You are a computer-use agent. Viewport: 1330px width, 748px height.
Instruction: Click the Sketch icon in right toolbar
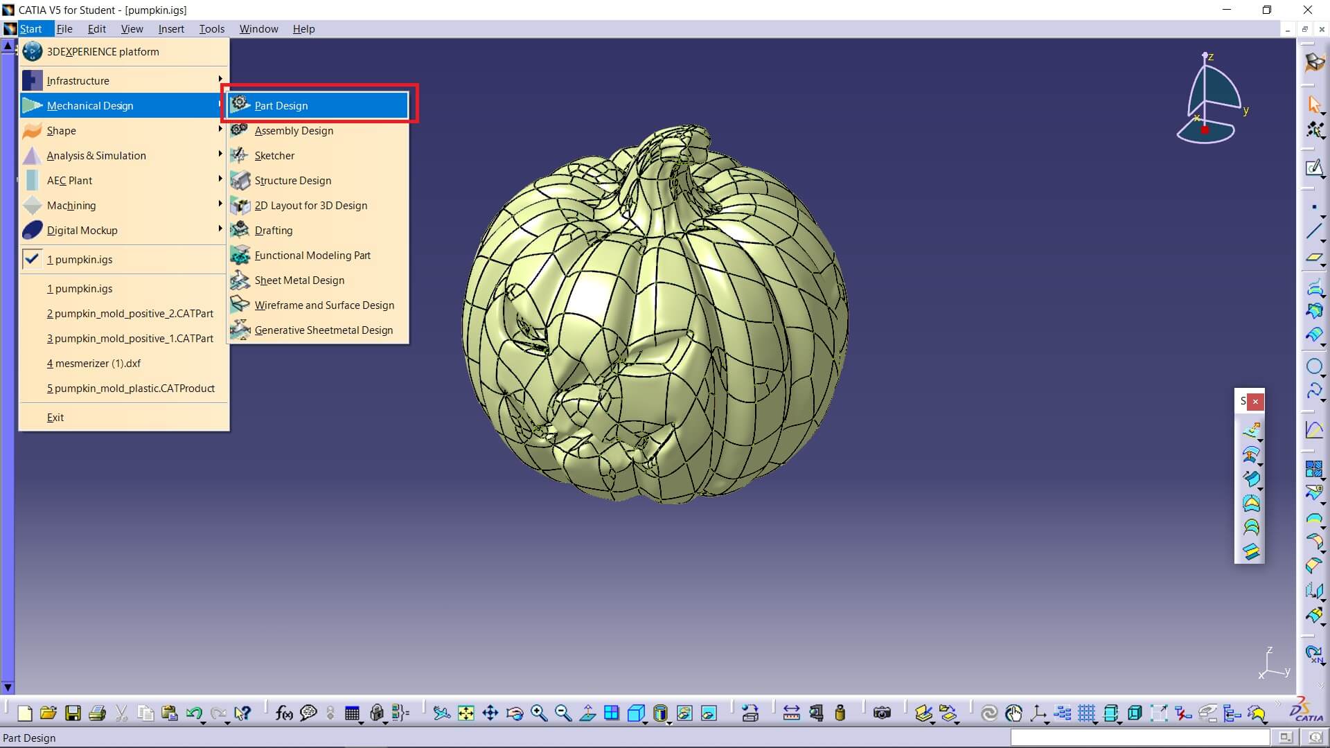(1314, 168)
